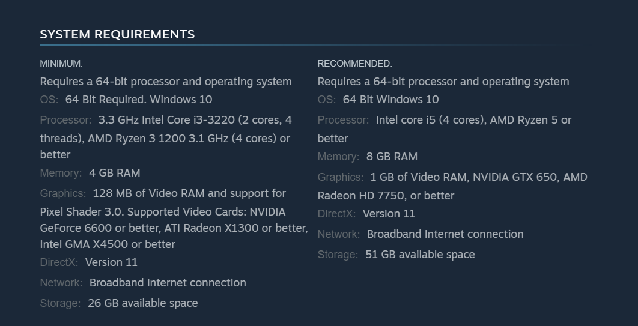Viewport: 638px width, 326px height.
Task: Click the 26 GB available space text
Action: click(143, 303)
